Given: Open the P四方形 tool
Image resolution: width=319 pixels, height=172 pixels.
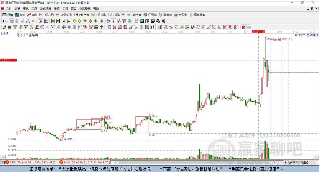Looking at the screenshot, I should point(46,15).
